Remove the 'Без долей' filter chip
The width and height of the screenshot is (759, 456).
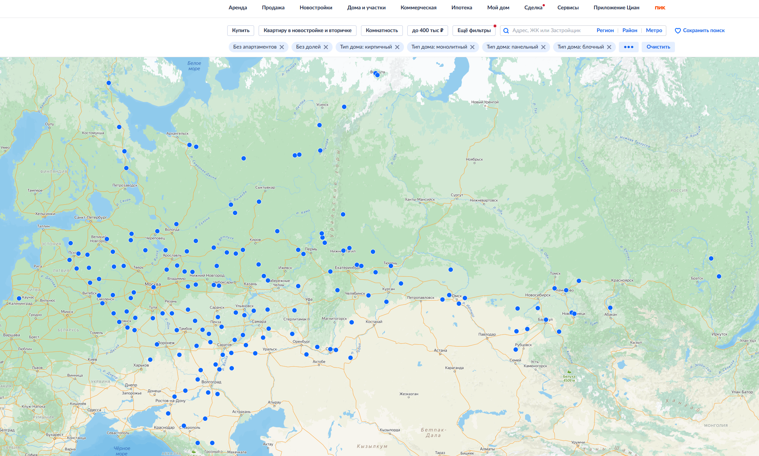tap(326, 47)
